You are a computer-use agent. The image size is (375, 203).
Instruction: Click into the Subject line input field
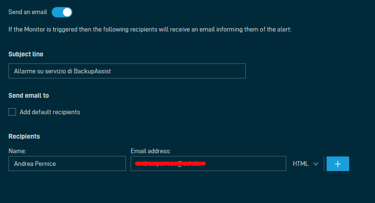coord(127,71)
